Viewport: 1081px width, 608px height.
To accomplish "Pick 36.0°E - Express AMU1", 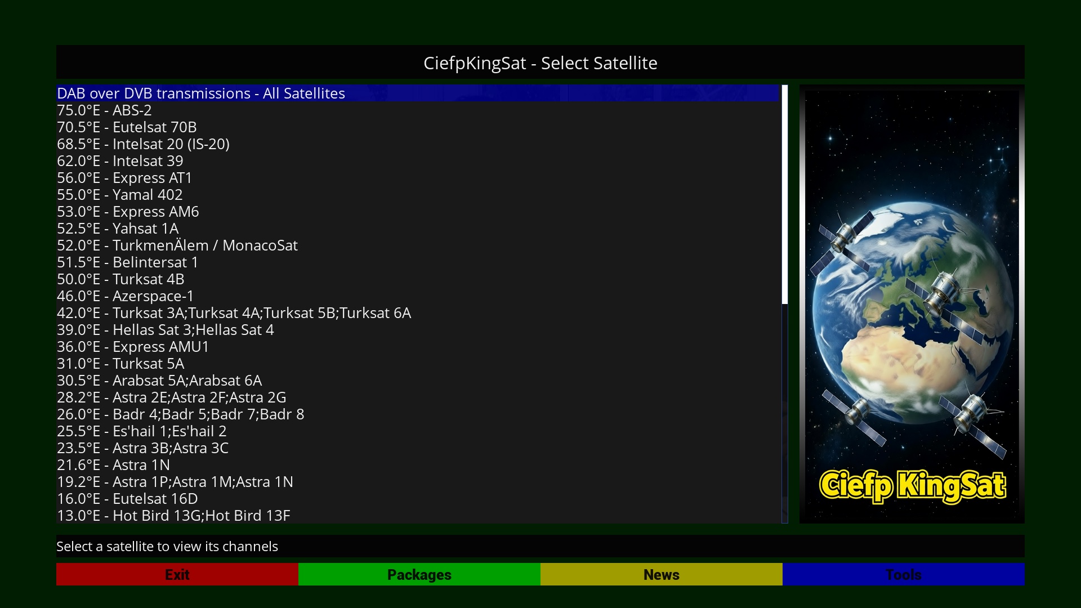I will pos(417,346).
